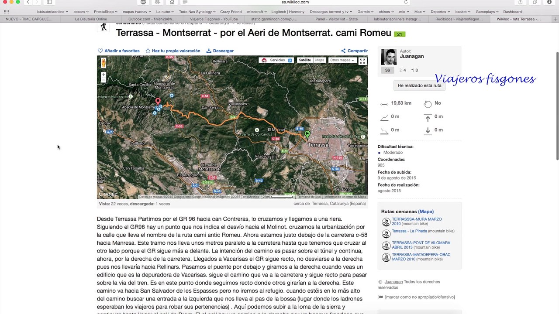The width and height of the screenshot is (559, 314).
Task: Click the bike icon for TERRASSSA-MURA MARZO 2010
Action: (x=386, y=222)
